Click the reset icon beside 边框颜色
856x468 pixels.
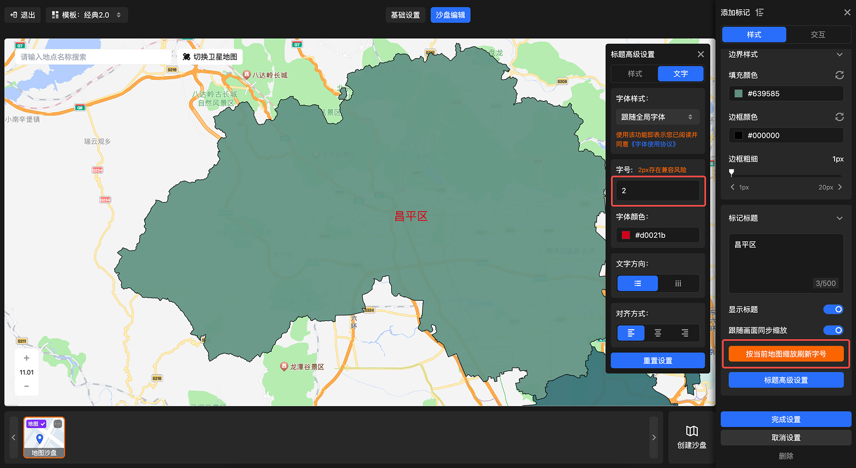(x=839, y=117)
